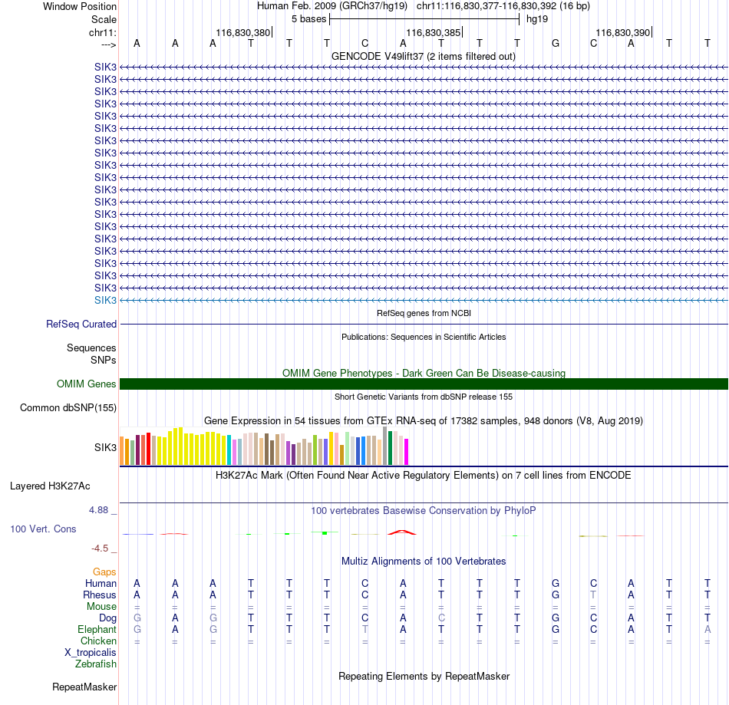The height and width of the screenshot is (705, 729).
Task: Click the dark green OMIM gene bar
Action: (x=424, y=384)
